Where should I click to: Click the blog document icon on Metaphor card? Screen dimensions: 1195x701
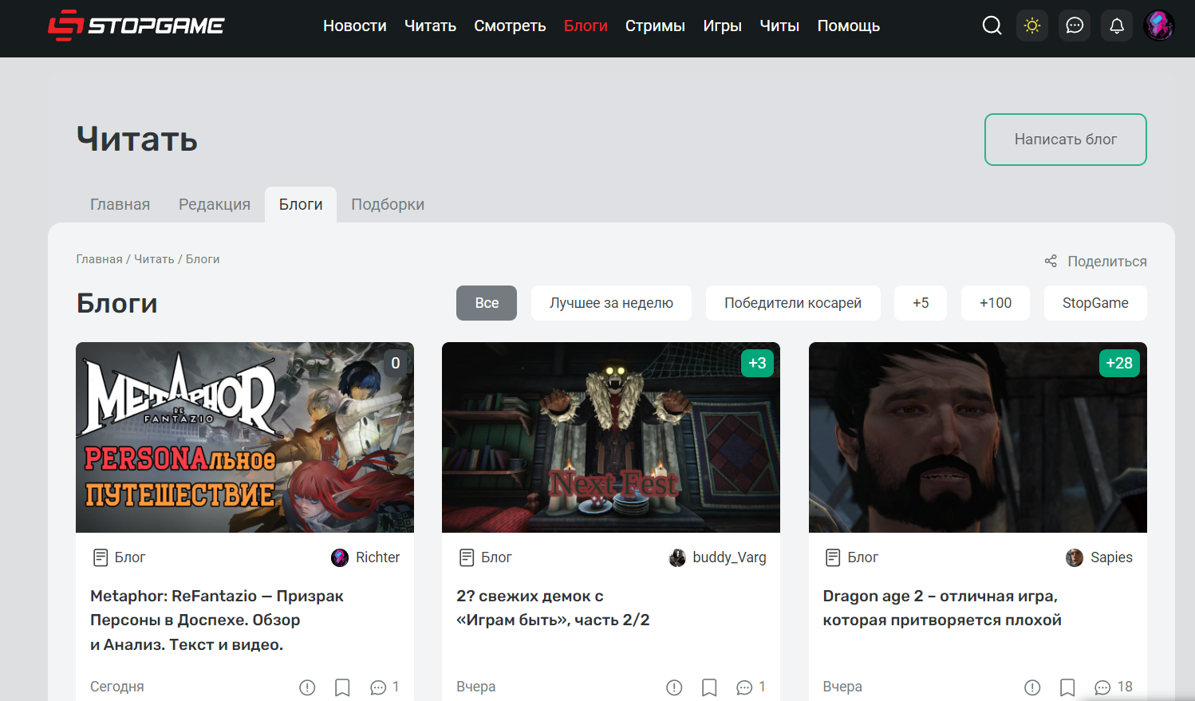click(101, 557)
